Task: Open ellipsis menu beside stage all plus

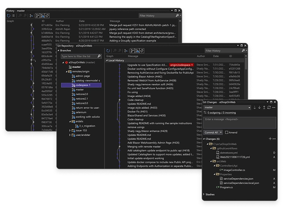Action: click(274, 139)
